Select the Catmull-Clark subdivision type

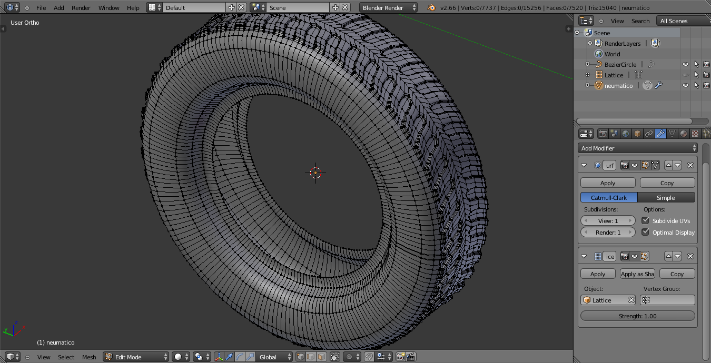pos(609,197)
